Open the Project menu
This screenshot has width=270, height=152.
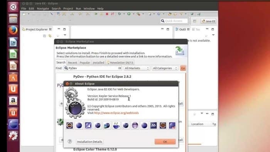pos(68,8)
